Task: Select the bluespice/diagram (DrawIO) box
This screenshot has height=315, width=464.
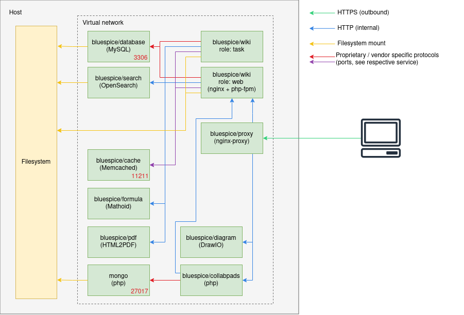Action: [211, 242]
